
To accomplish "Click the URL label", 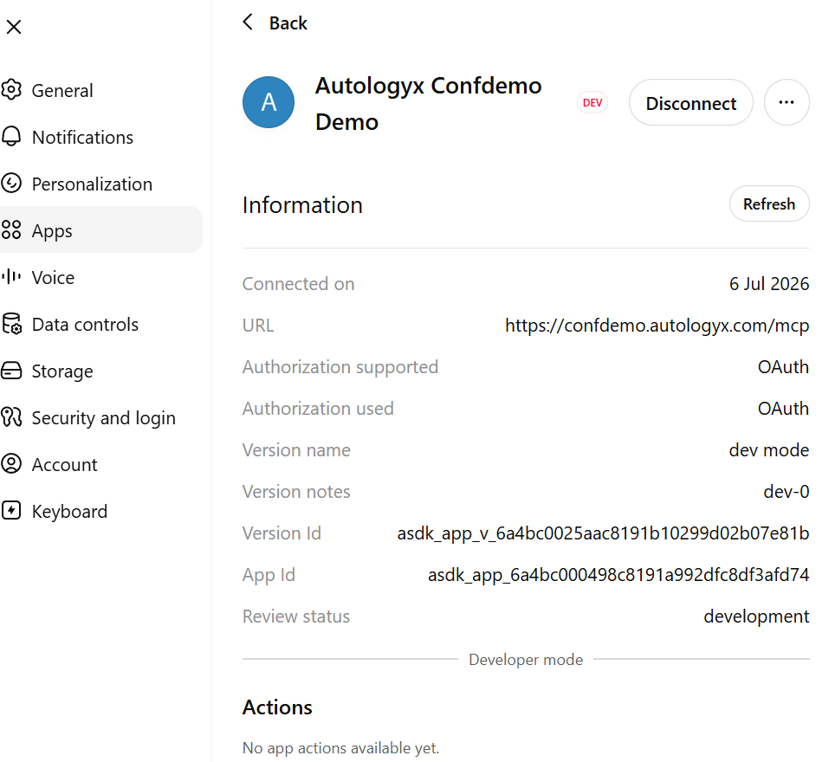I will click(x=258, y=326).
